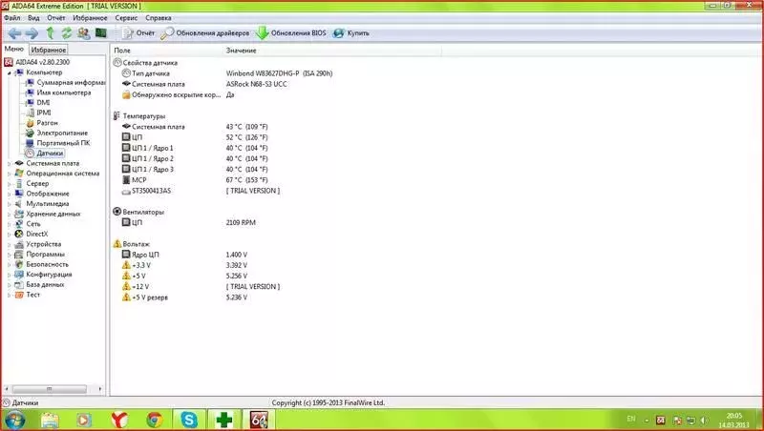Expand the Сеть tree node
Screen dimensions: 764x431
pyautogui.click(x=10, y=224)
